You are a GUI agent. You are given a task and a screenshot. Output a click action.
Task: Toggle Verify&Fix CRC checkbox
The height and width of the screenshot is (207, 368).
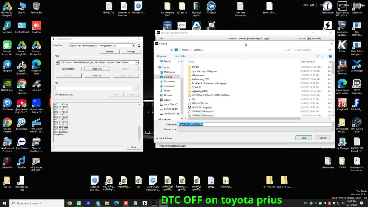tap(57, 95)
